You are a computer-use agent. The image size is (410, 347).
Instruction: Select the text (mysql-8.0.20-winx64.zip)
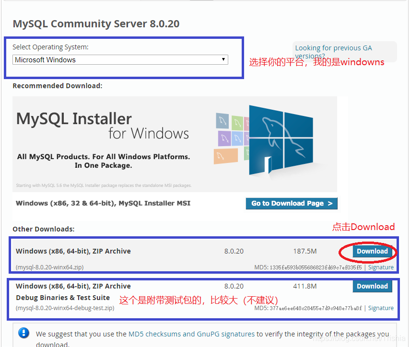(50, 267)
